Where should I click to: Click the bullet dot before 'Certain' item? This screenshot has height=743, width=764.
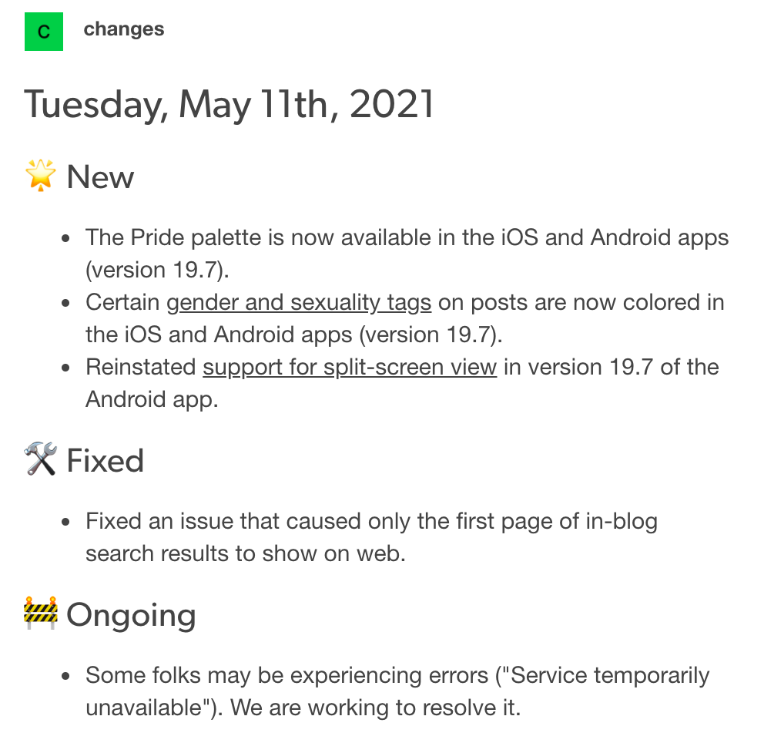click(x=65, y=303)
